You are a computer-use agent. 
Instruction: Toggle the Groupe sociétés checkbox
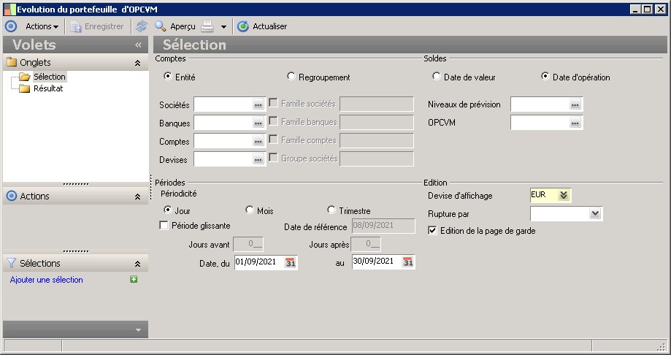tap(273, 158)
